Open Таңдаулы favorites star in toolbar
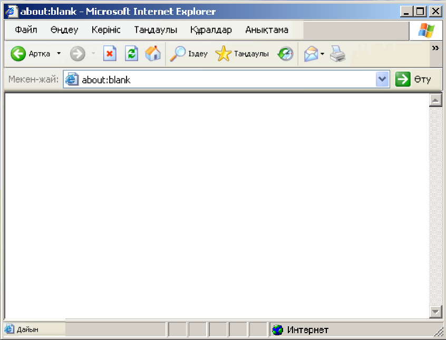The height and width of the screenshot is (340, 446). 242,53
